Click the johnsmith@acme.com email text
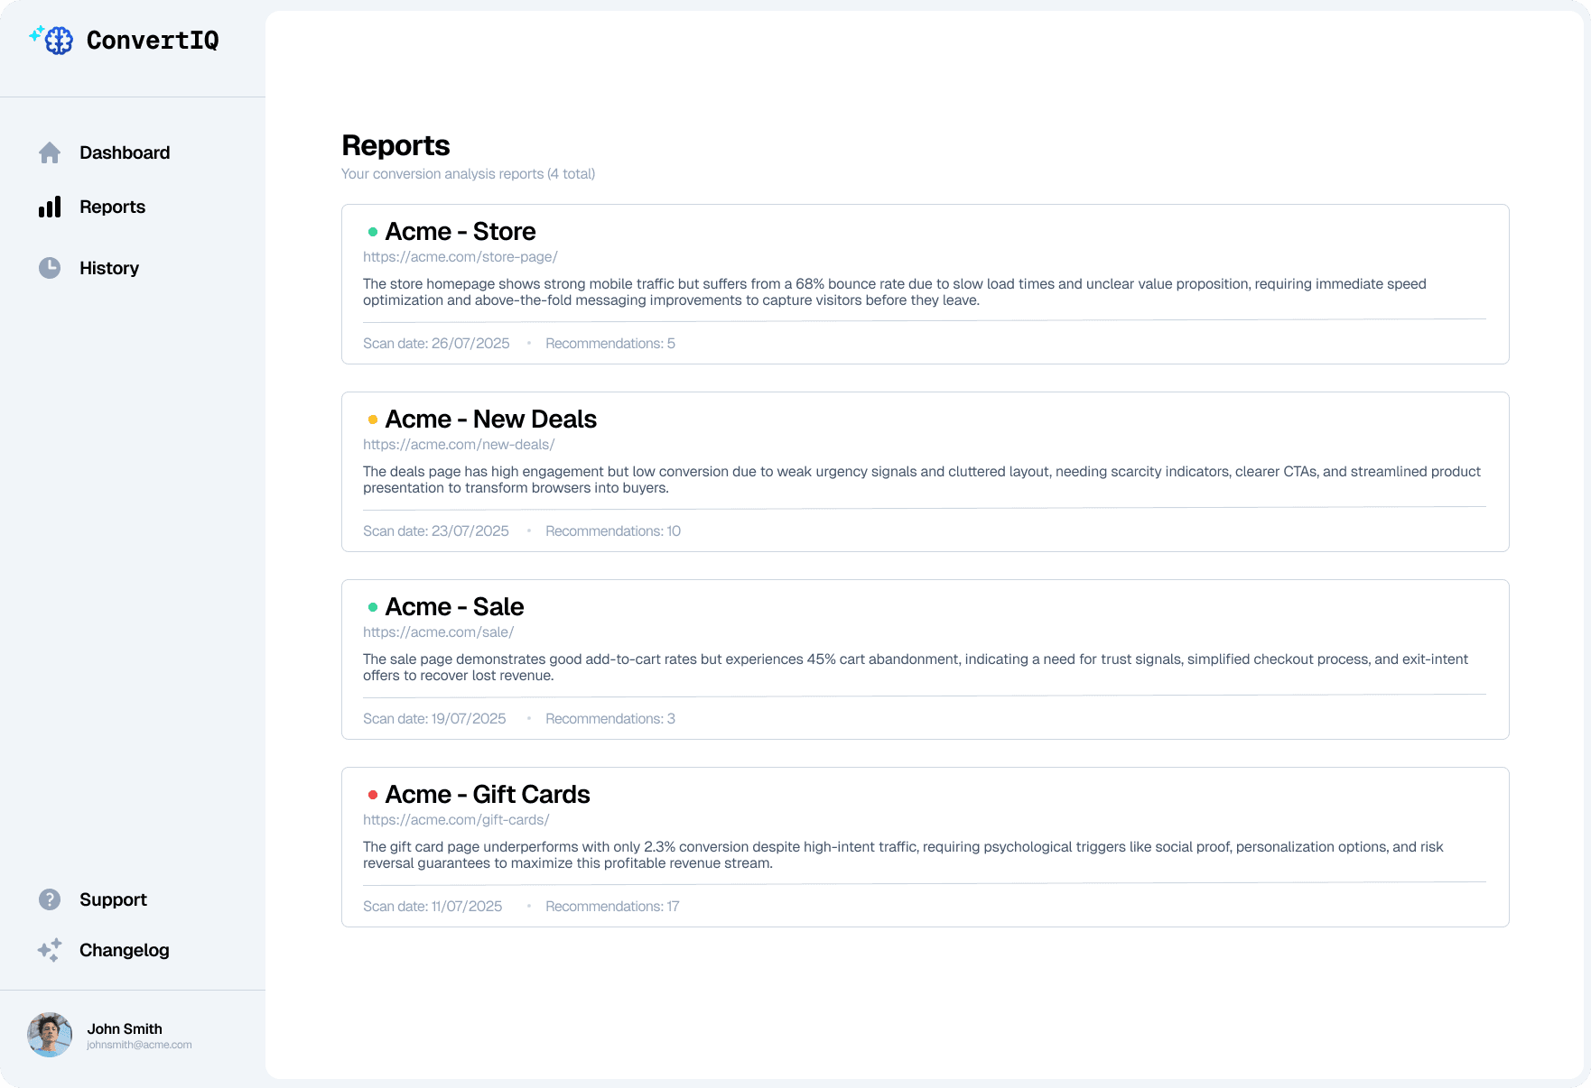Screen dimensions: 1591x1088 click(139, 1045)
